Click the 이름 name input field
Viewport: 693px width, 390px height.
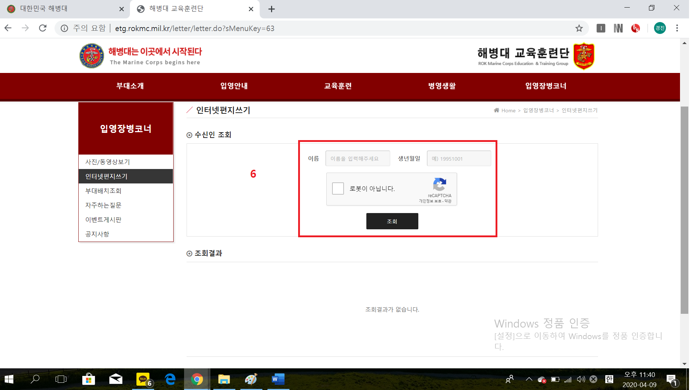pos(357,159)
